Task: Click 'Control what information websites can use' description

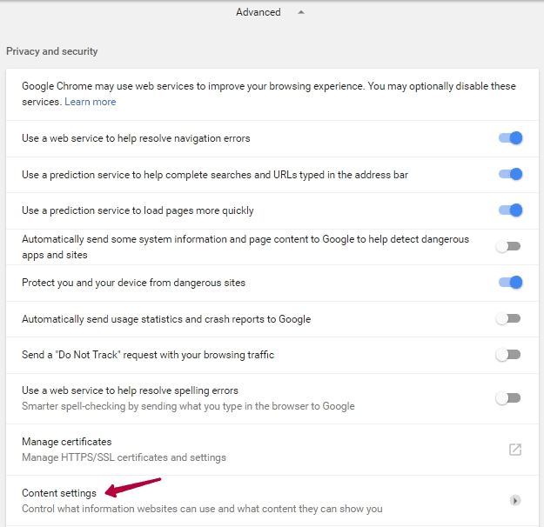Action: (202, 509)
